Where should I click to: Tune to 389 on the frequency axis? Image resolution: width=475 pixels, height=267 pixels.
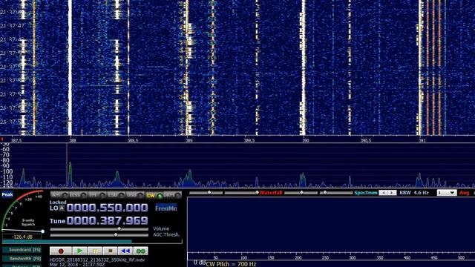189,140
